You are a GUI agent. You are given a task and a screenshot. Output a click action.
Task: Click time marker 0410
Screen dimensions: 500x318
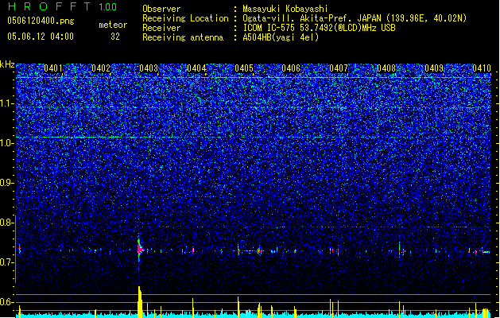[x=482, y=68]
